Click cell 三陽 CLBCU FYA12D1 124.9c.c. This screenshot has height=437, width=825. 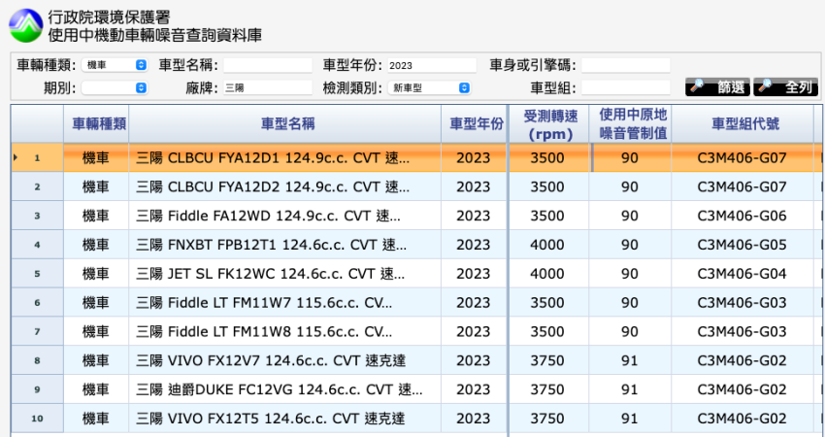tap(284, 157)
